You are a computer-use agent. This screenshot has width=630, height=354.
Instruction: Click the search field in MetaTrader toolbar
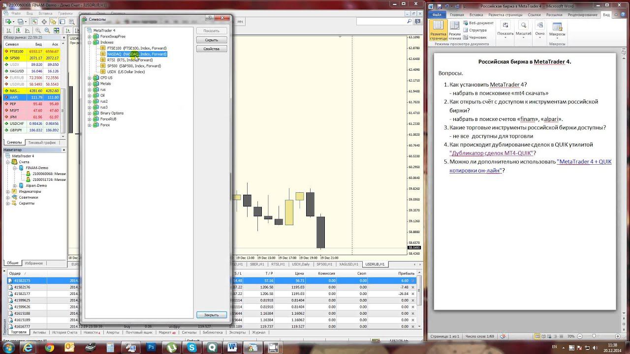point(384,22)
